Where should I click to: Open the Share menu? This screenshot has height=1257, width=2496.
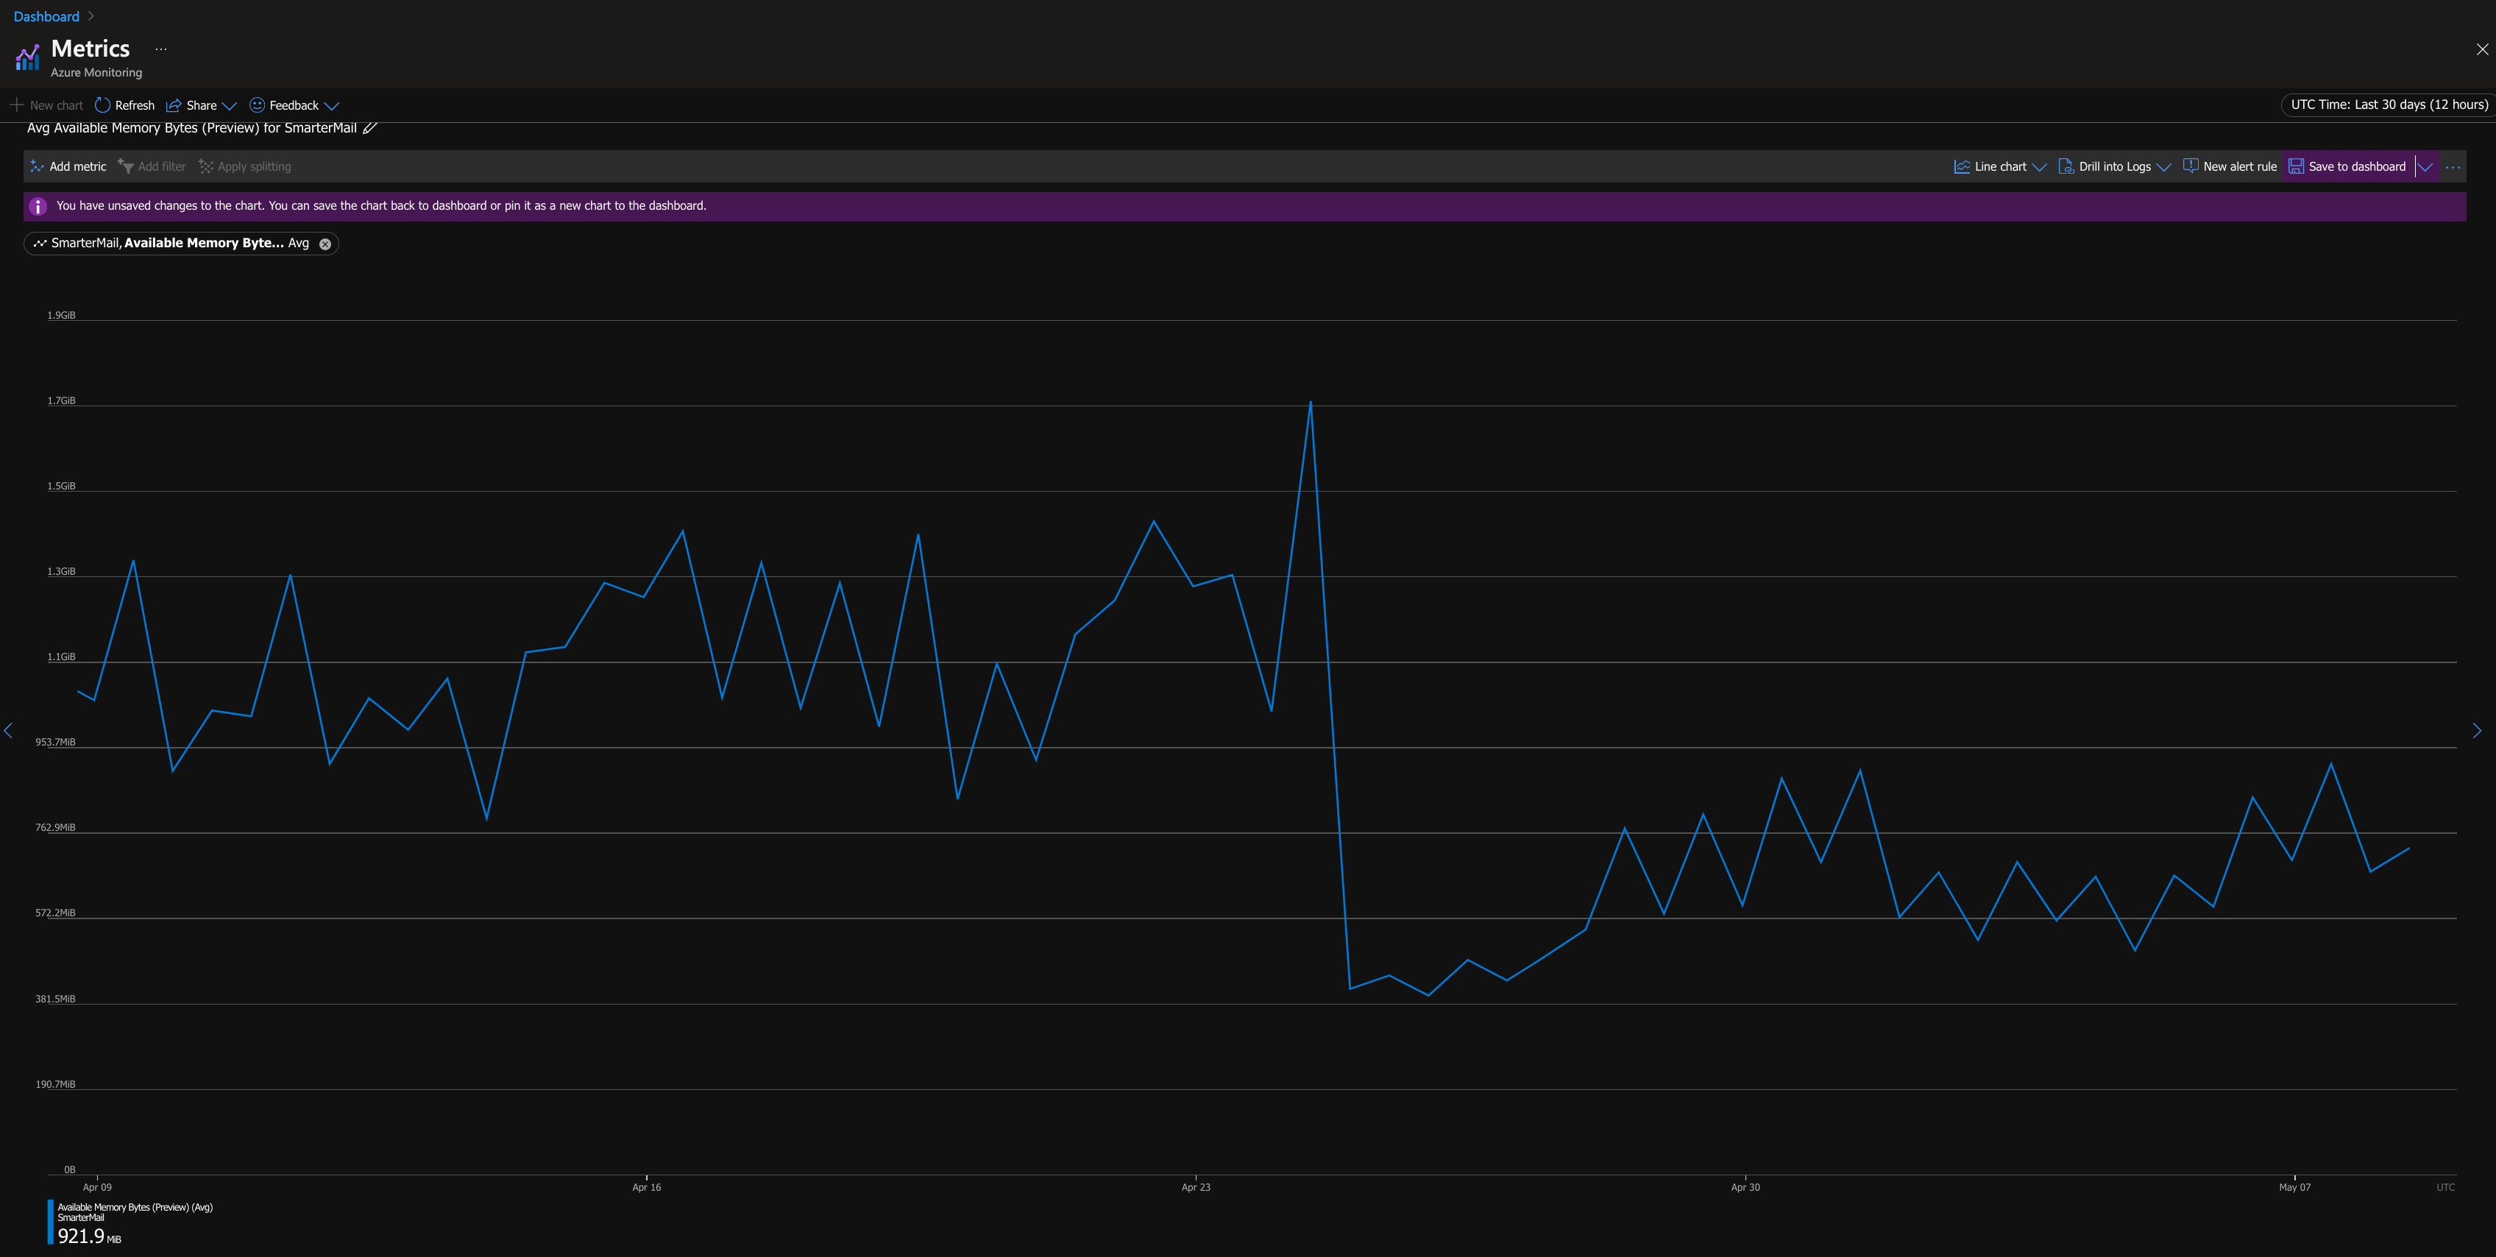click(x=201, y=106)
